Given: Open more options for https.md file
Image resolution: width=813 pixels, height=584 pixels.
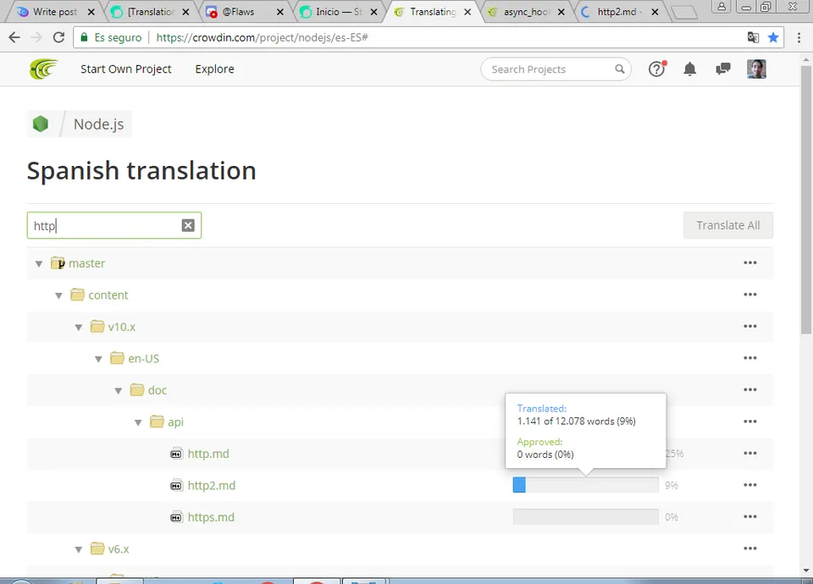Looking at the screenshot, I should point(750,516).
